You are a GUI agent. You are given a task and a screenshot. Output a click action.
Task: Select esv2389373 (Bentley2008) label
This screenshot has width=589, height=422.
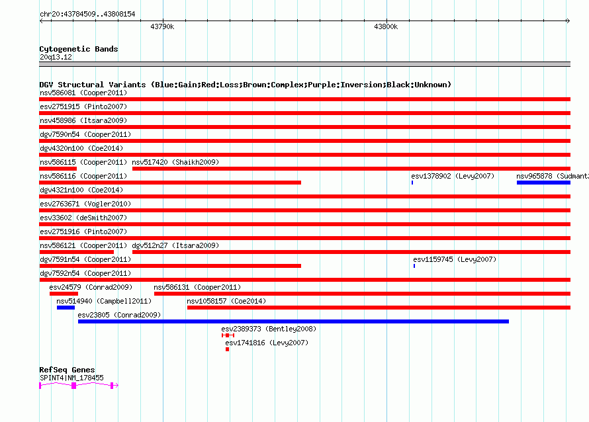269,329
